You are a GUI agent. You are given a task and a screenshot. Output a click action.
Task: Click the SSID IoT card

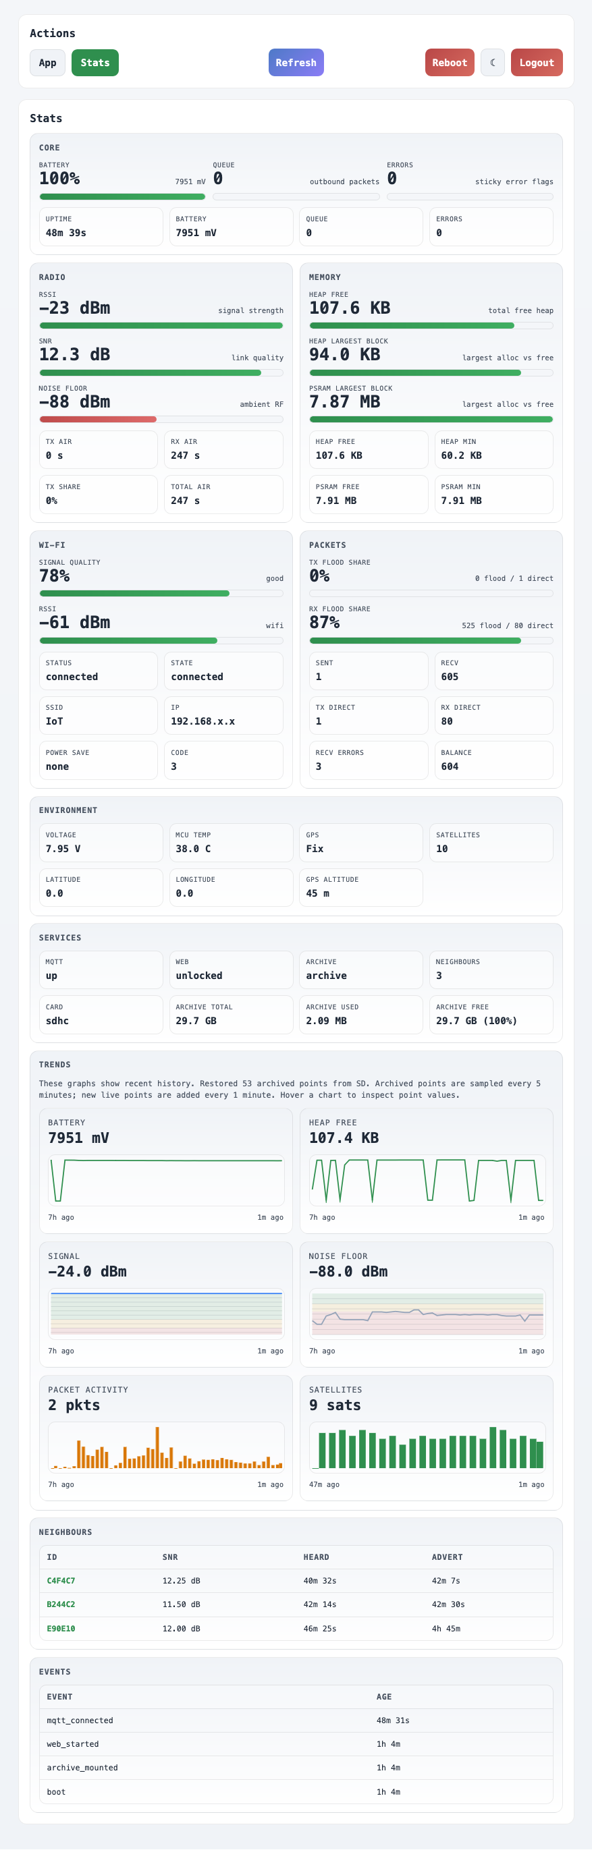[x=98, y=715]
